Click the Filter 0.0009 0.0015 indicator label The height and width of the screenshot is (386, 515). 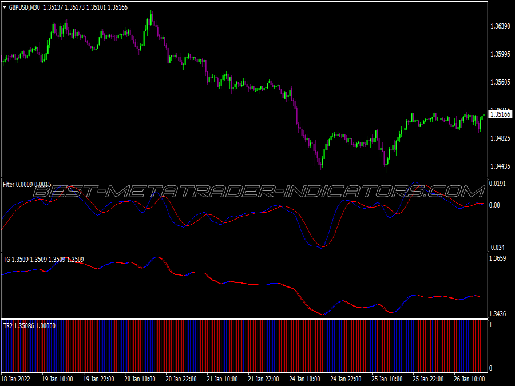click(x=27, y=185)
